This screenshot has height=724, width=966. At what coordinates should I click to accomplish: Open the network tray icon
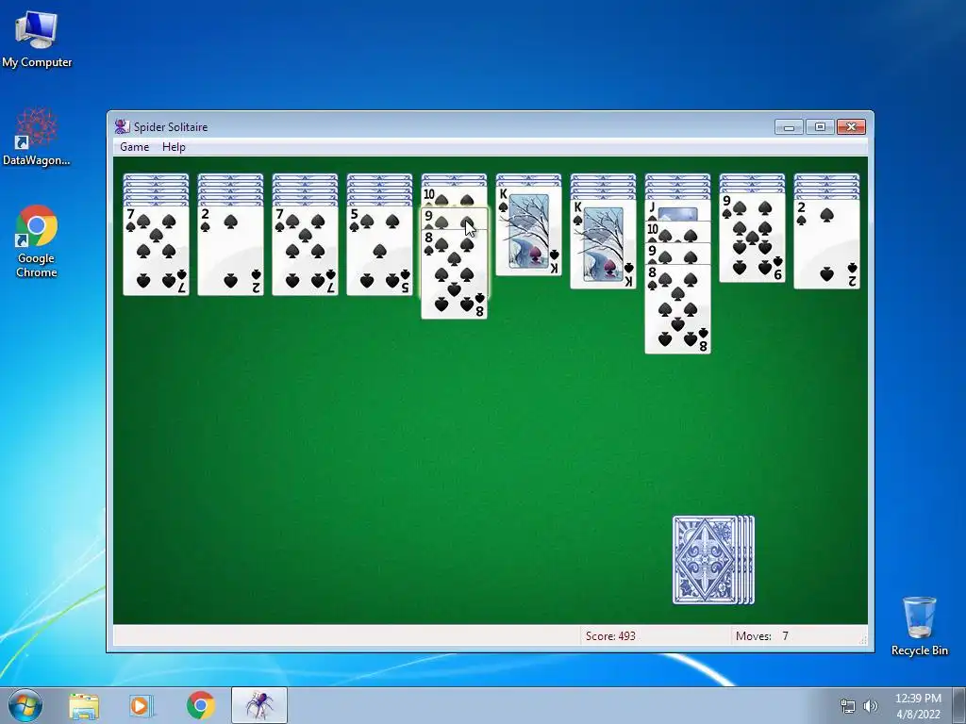[848, 706]
